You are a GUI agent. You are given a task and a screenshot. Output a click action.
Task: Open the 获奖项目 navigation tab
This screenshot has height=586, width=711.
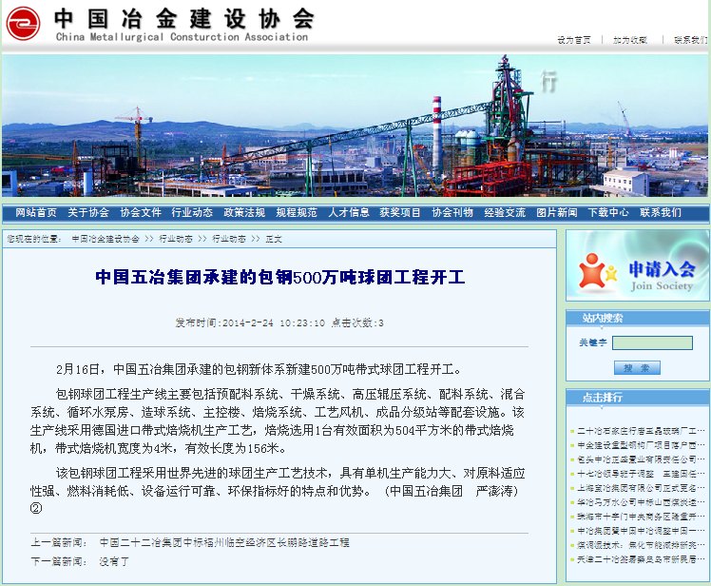(x=400, y=212)
